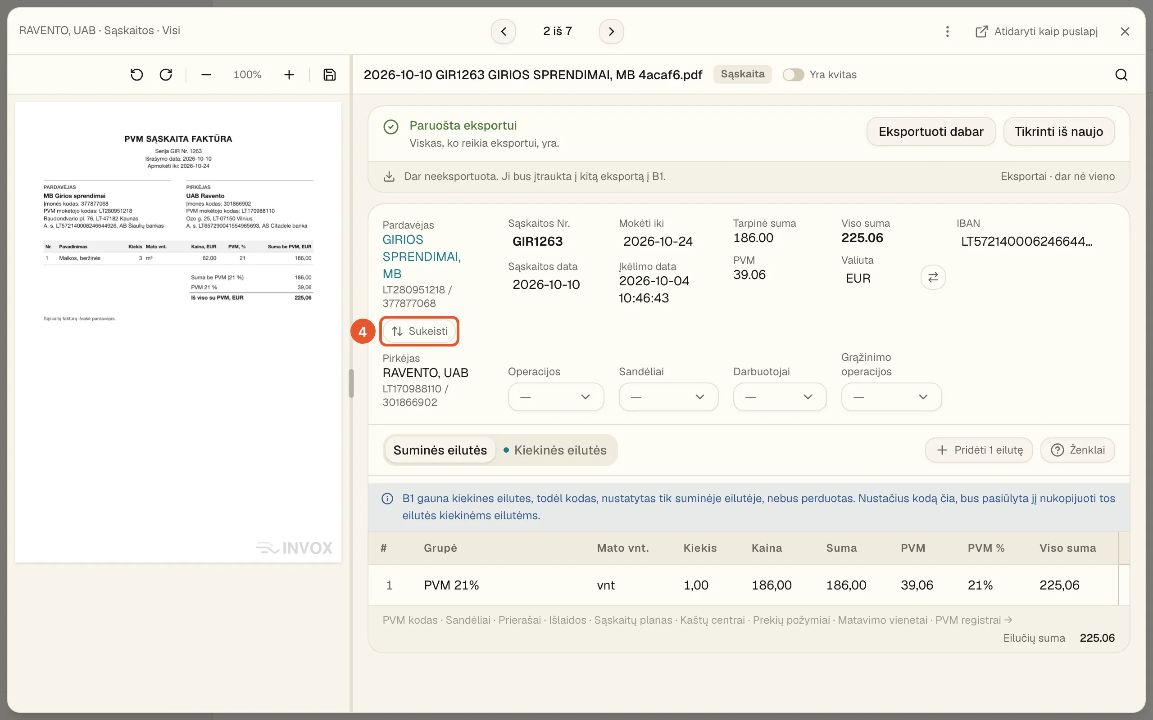1153x720 pixels.
Task: Zoom in the PDF preview
Action: coord(289,75)
